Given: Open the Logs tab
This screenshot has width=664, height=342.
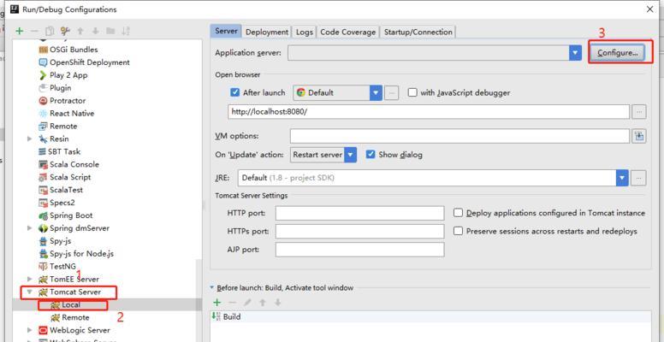Looking at the screenshot, I should (305, 32).
